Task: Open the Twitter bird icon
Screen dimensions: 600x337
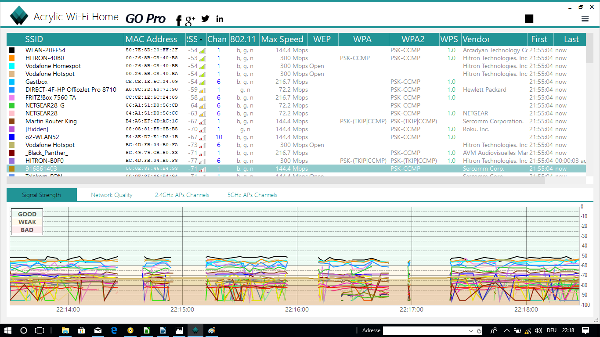Action: (x=205, y=18)
